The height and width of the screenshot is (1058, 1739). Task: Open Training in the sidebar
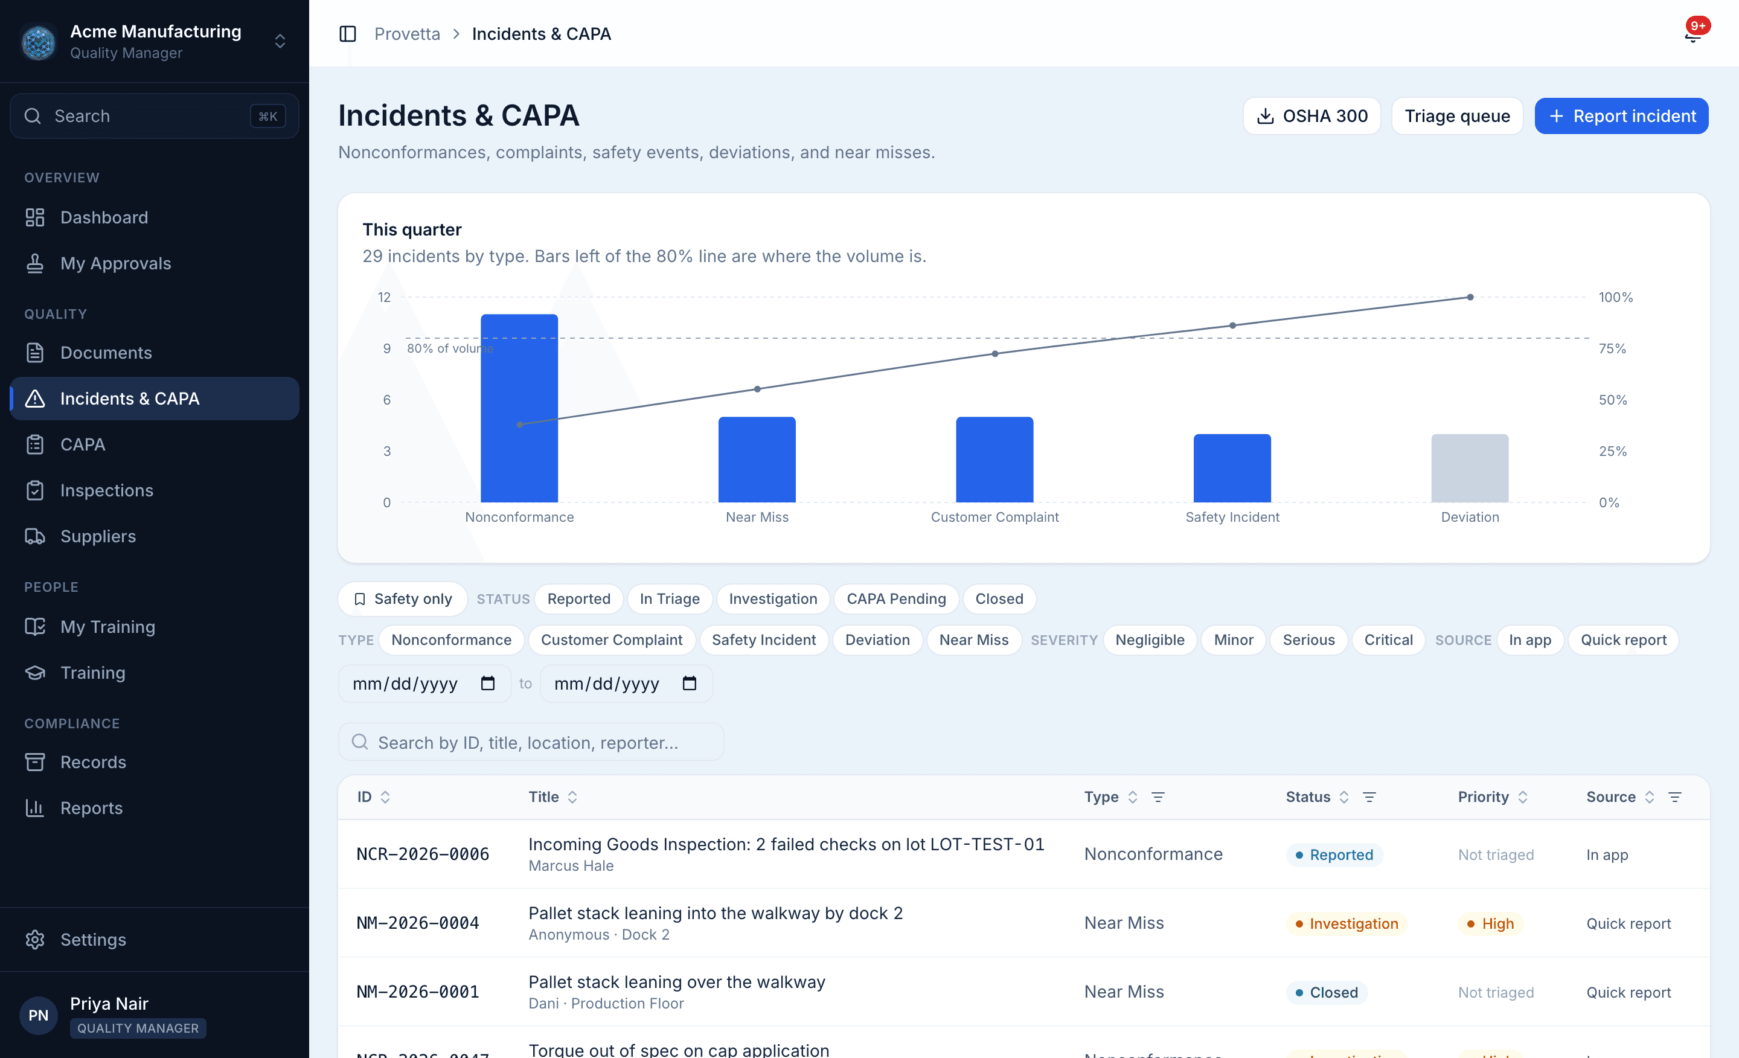(154, 673)
